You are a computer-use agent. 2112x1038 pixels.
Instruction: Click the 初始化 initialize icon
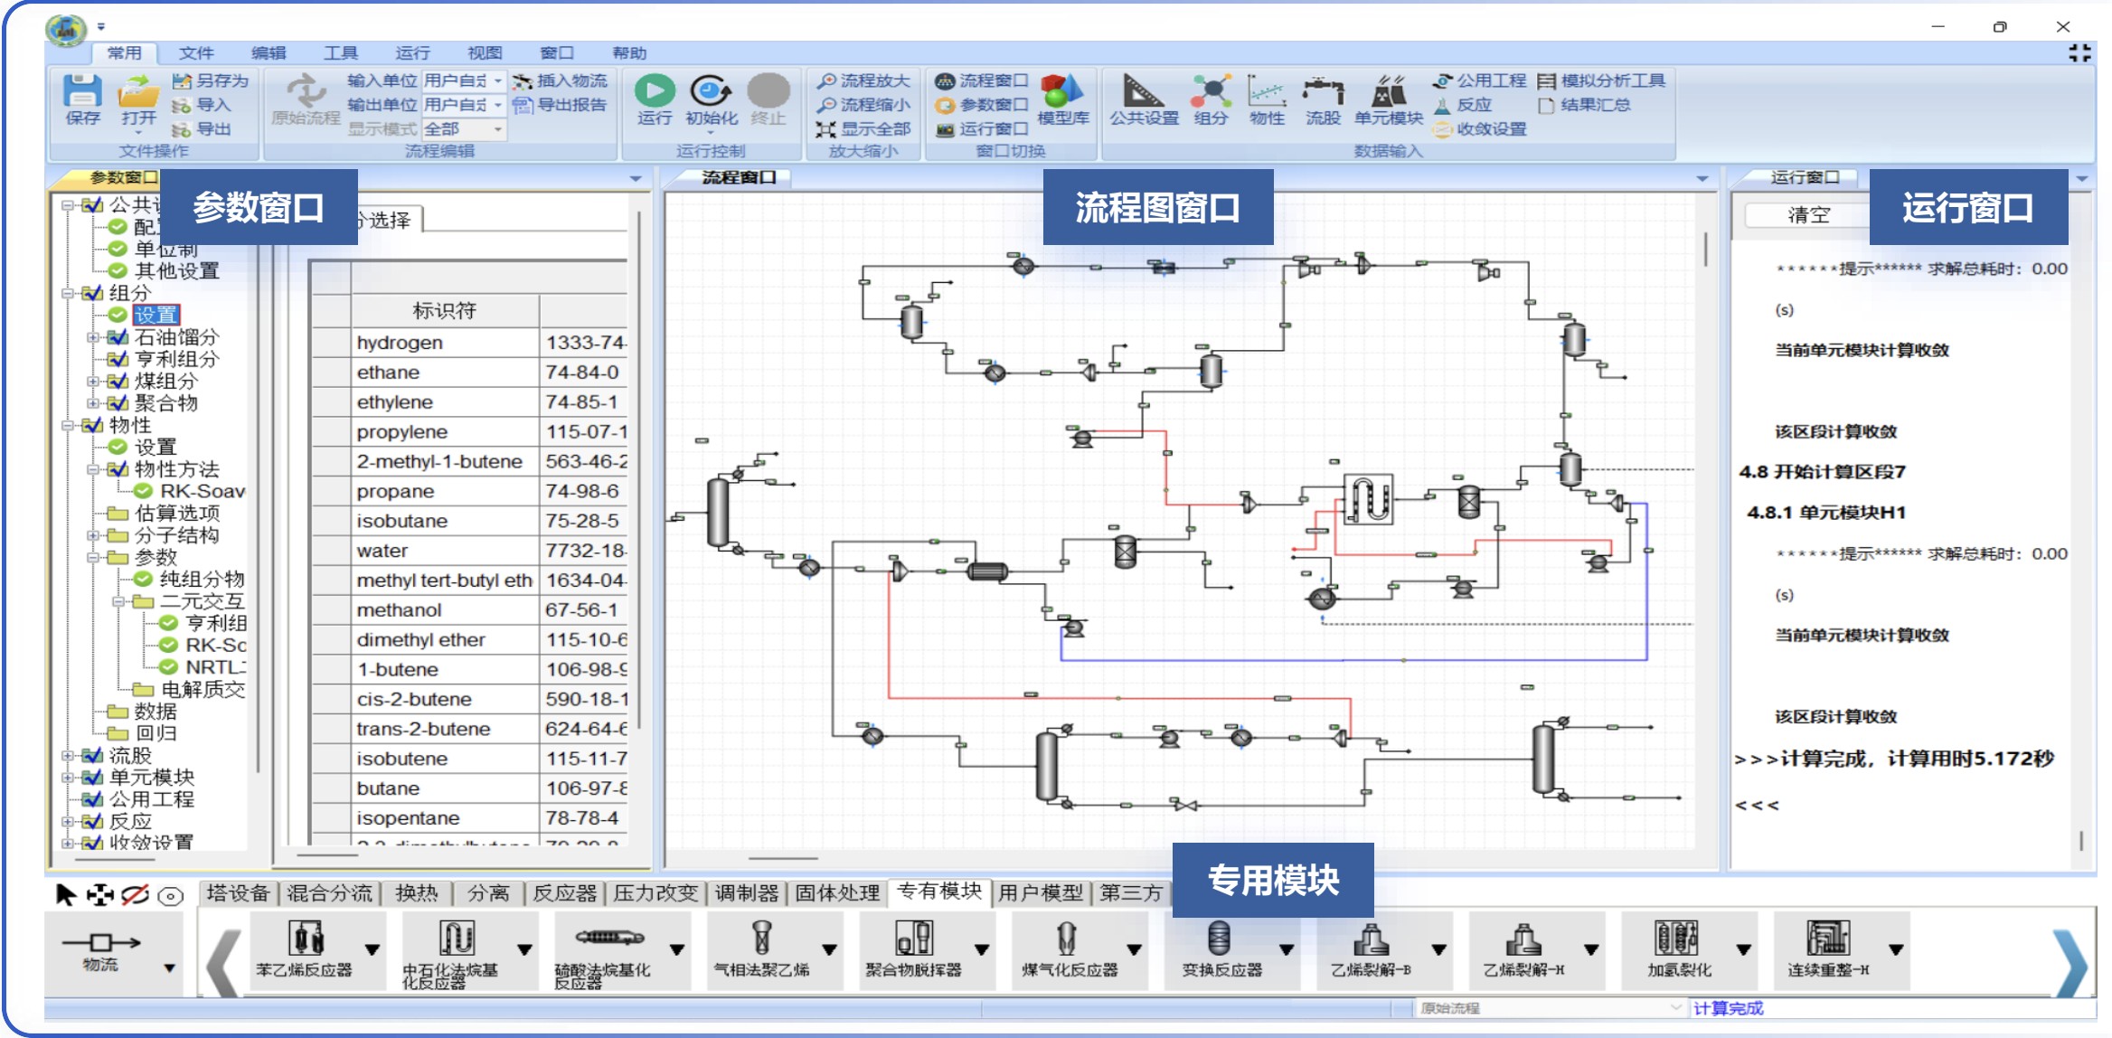[711, 91]
